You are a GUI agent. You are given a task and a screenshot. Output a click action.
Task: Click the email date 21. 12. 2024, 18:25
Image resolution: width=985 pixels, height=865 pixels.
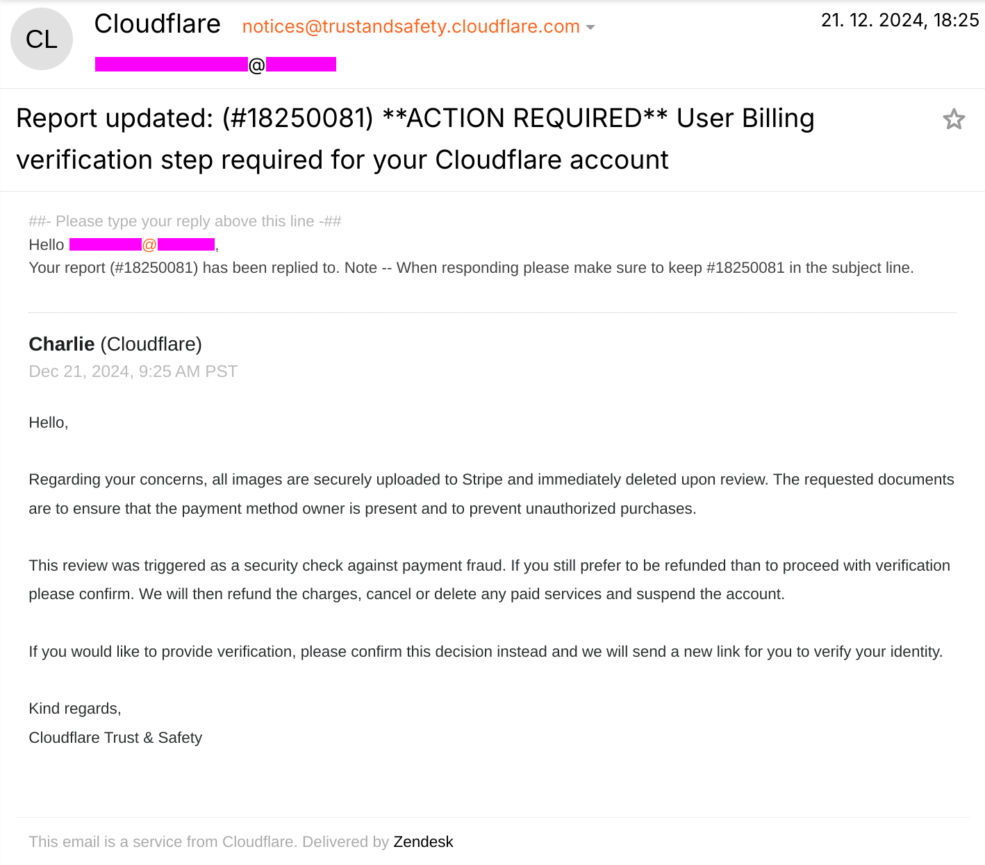click(x=900, y=20)
